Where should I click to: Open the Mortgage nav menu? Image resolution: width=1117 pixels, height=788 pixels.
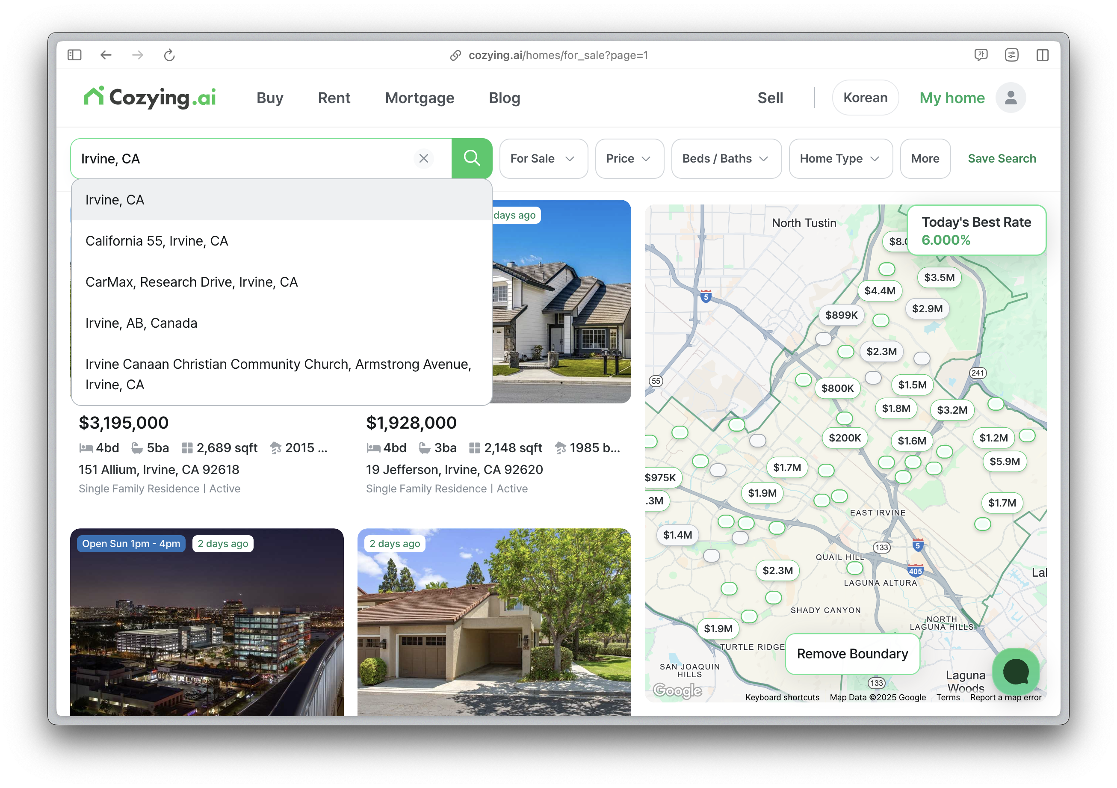coord(419,98)
